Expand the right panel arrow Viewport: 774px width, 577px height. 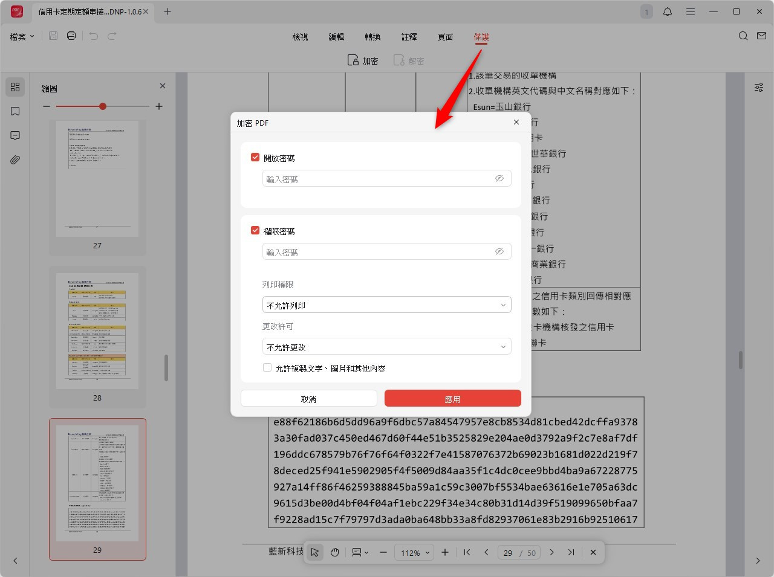click(x=758, y=561)
